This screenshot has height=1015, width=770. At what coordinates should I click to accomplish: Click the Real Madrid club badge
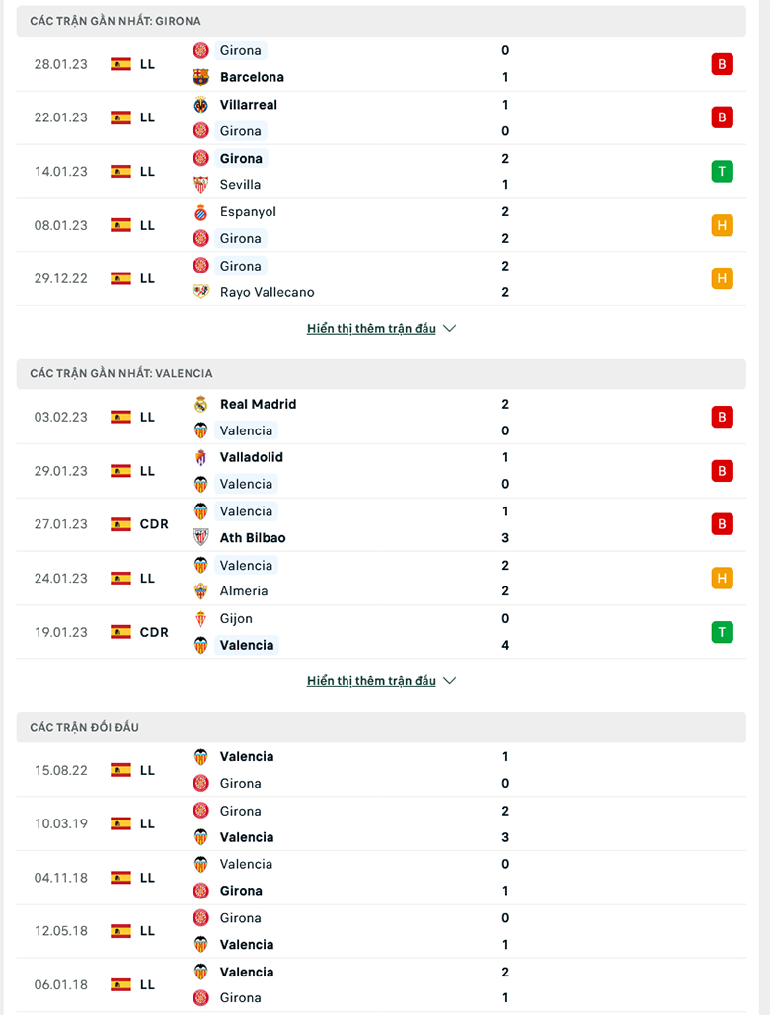[201, 404]
